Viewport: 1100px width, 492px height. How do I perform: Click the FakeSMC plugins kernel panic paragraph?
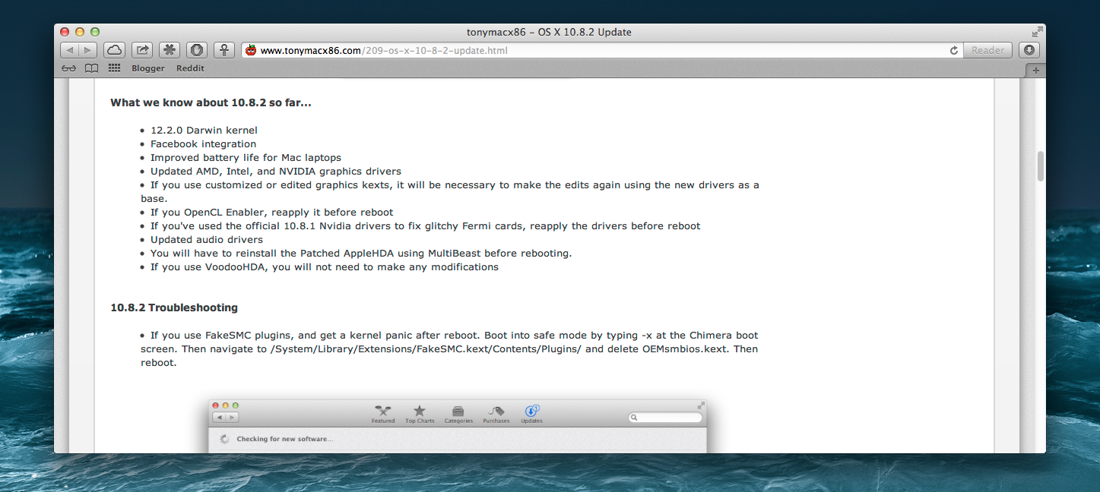(449, 348)
